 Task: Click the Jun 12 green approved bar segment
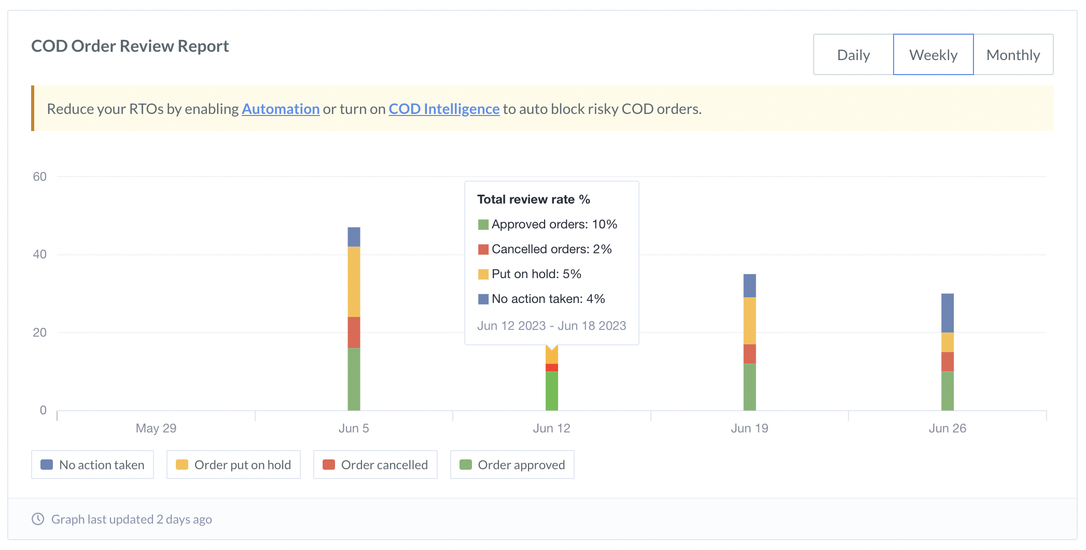(x=552, y=391)
